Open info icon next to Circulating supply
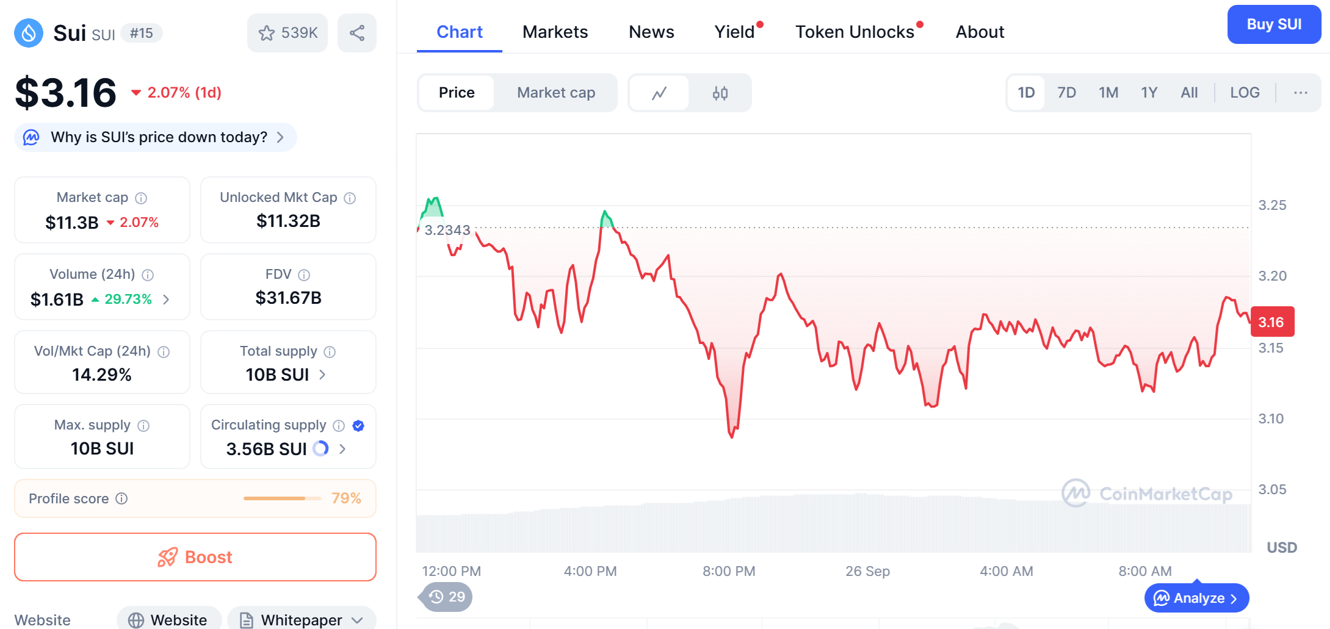 (339, 426)
